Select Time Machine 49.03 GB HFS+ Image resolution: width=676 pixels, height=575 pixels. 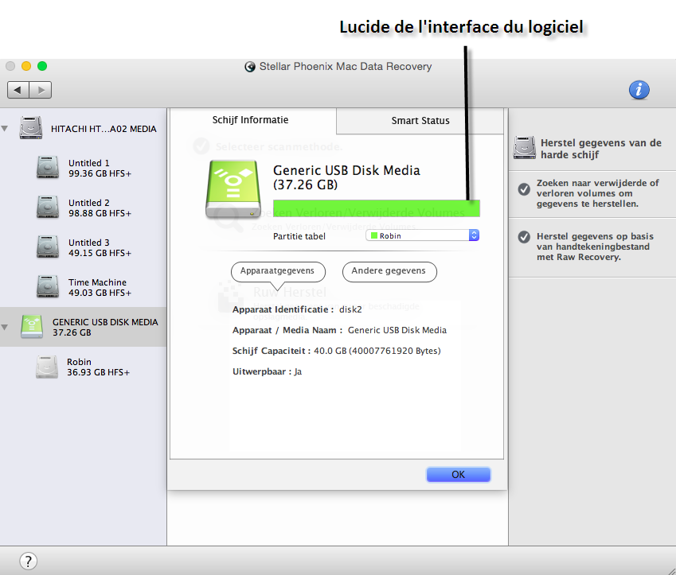tap(100, 288)
